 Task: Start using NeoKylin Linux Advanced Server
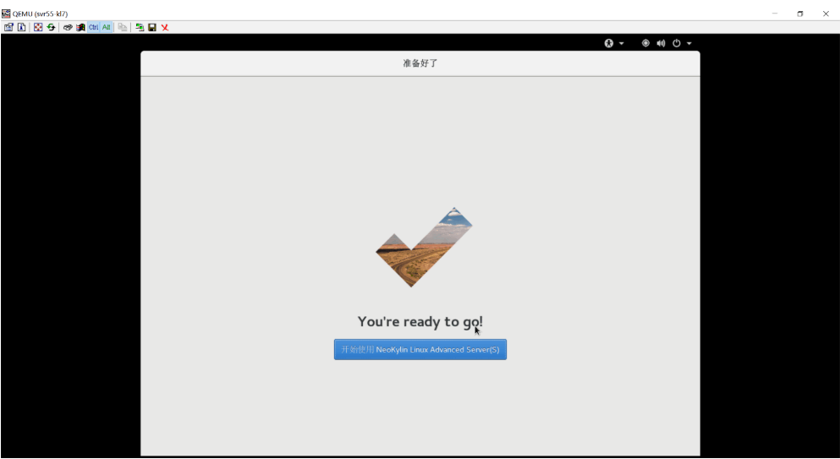pyautogui.click(x=420, y=349)
